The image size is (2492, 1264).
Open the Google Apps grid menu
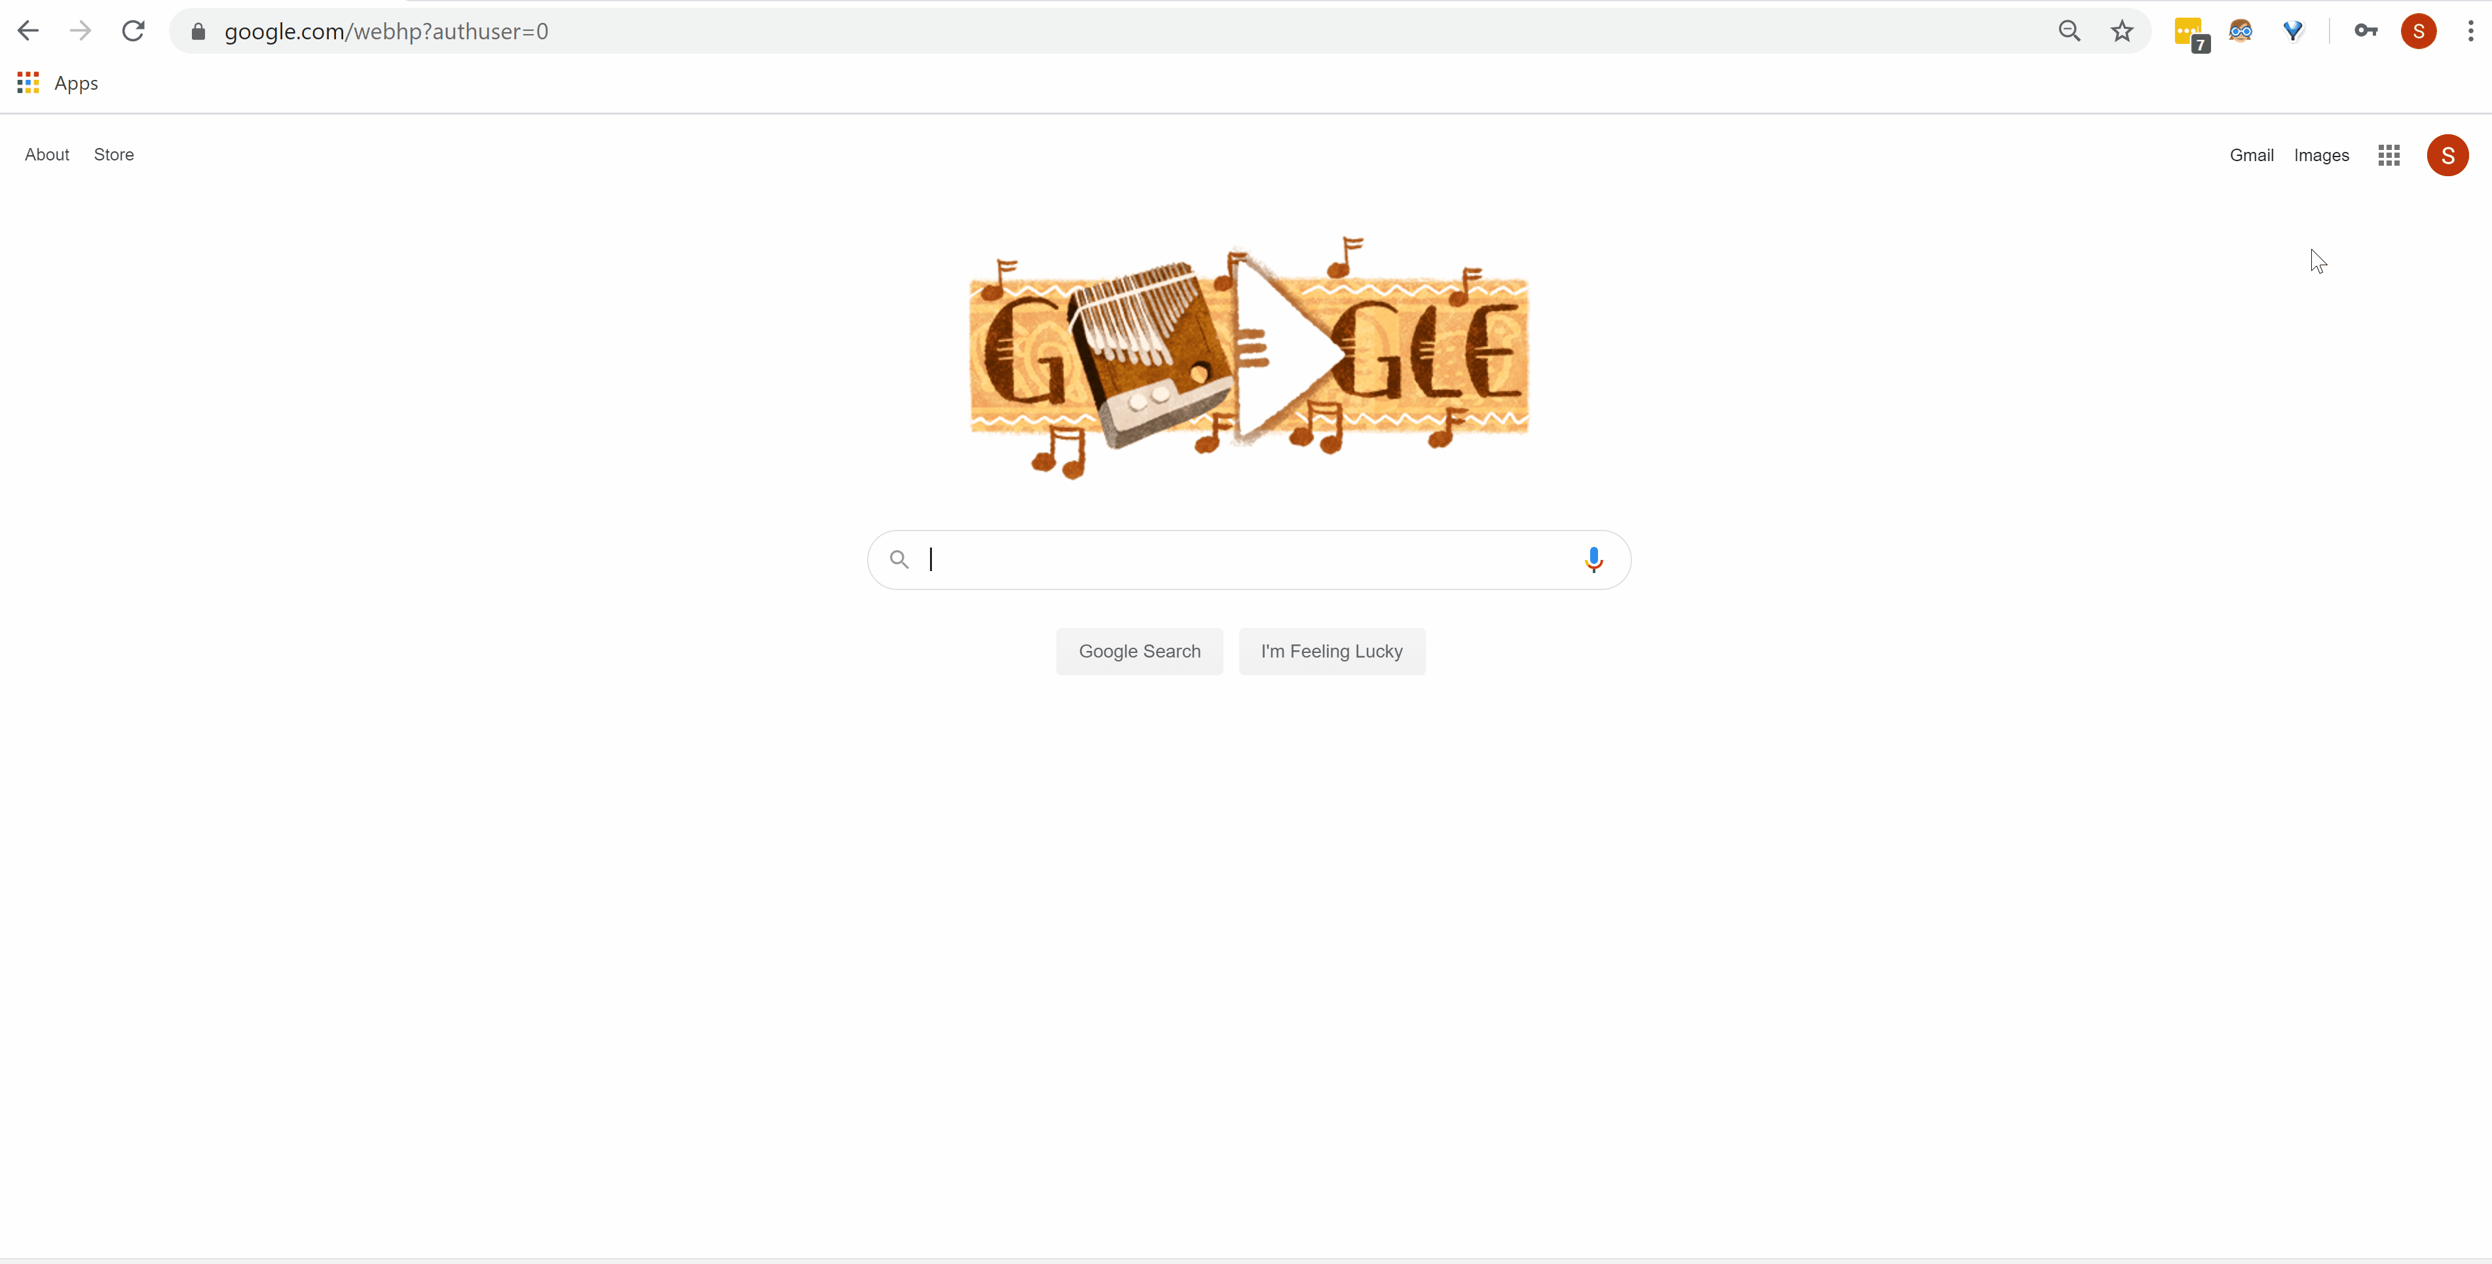pos(2390,155)
